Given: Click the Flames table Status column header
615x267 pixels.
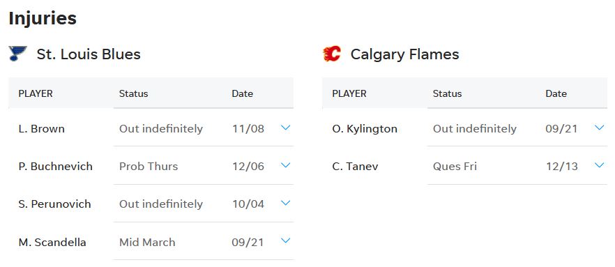Looking at the screenshot, I should (x=447, y=93).
